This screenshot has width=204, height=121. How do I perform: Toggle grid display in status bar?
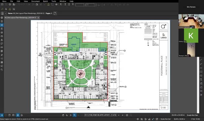pyautogui.click(x=138, y=119)
